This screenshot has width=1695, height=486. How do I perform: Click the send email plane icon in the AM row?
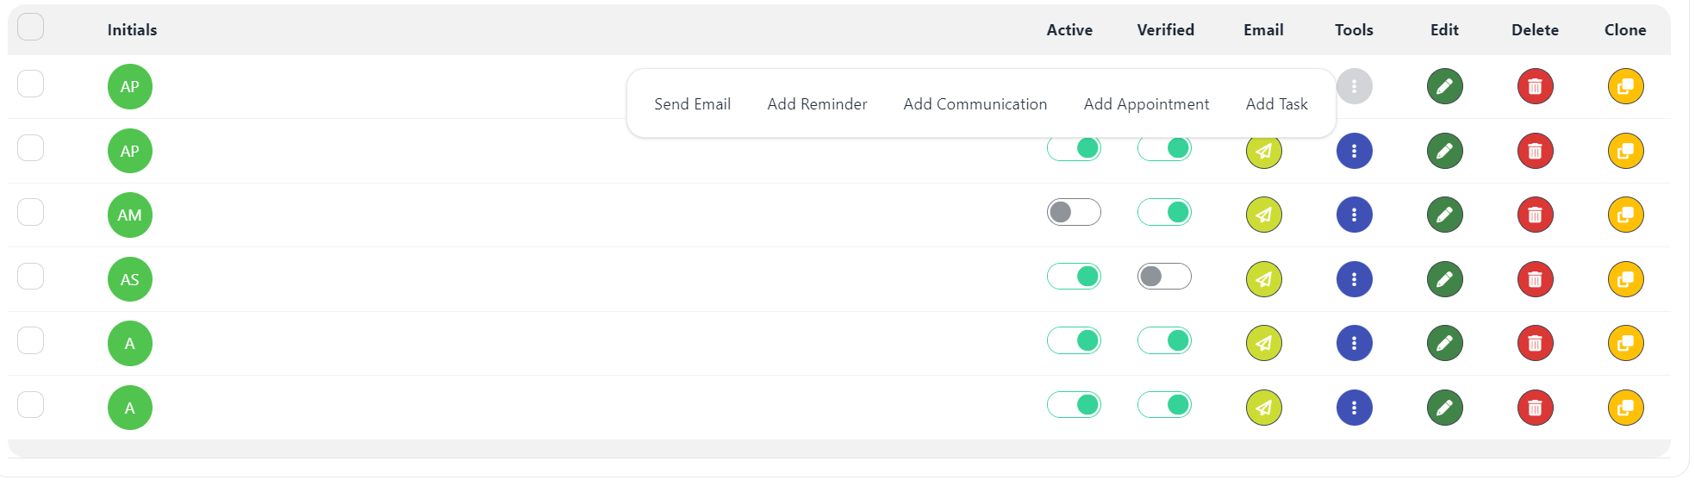click(1263, 215)
